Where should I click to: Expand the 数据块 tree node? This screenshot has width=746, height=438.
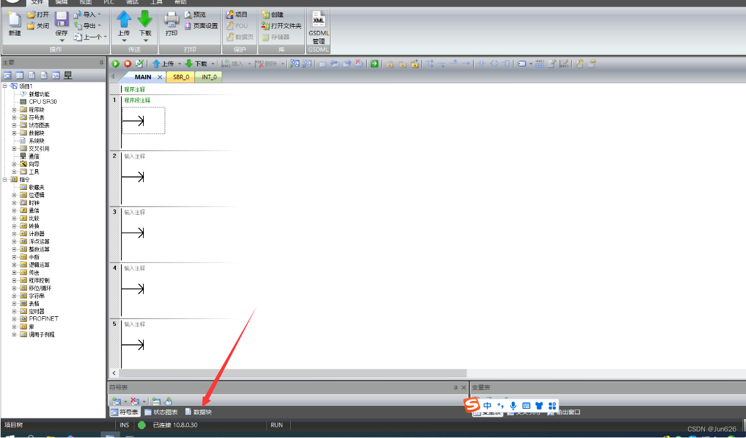[x=14, y=133]
